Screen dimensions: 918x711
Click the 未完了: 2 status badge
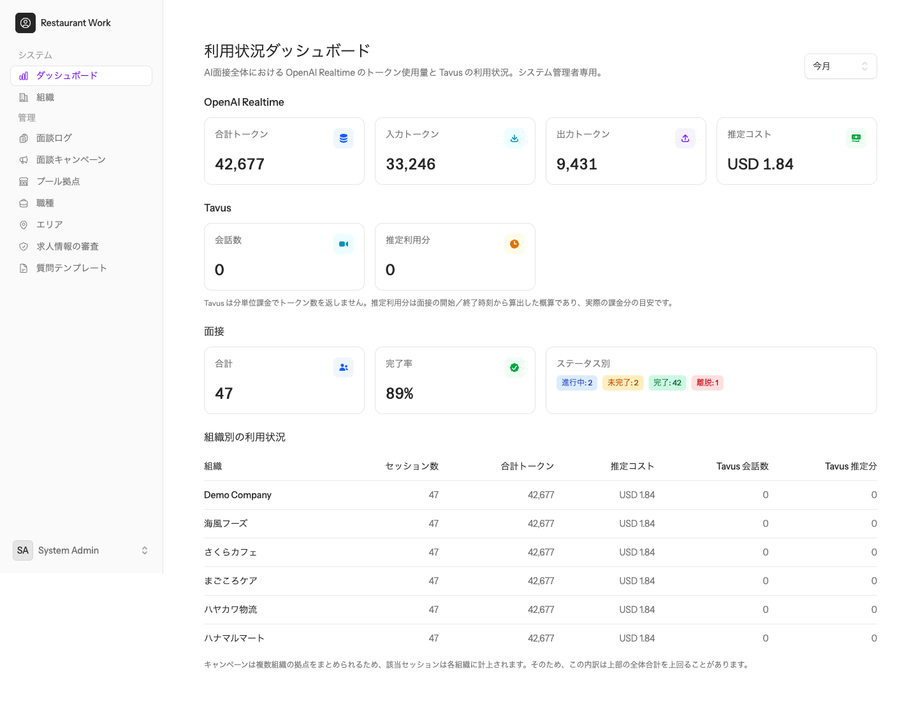(x=623, y=383)
